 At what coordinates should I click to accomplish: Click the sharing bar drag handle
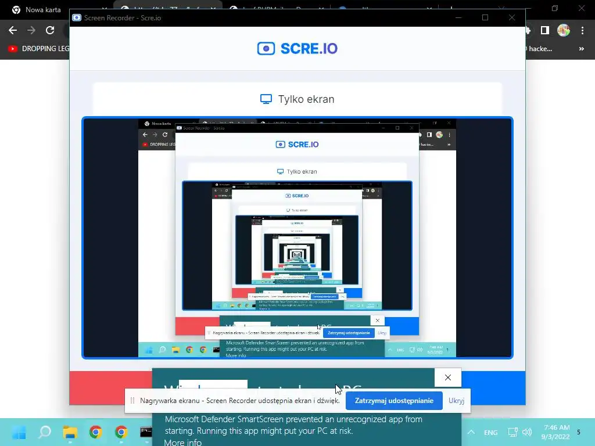pyautogui.click(x=132, y=401)
